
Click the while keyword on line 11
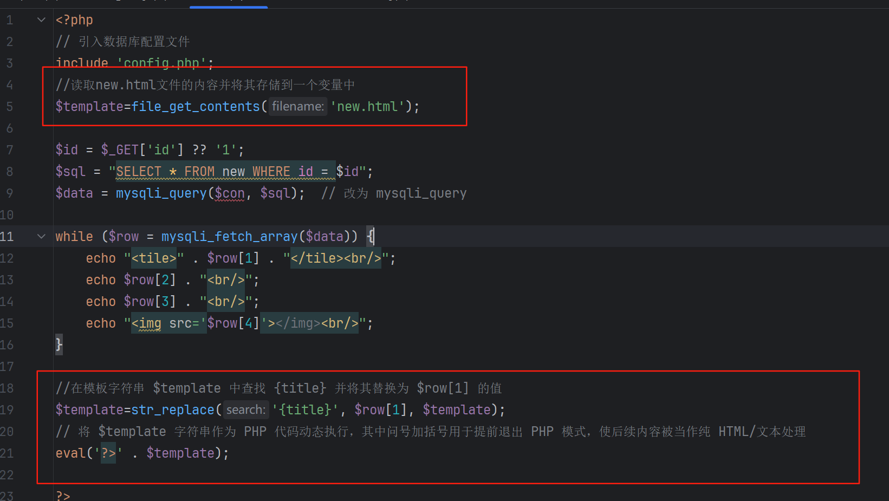point(74,237)
